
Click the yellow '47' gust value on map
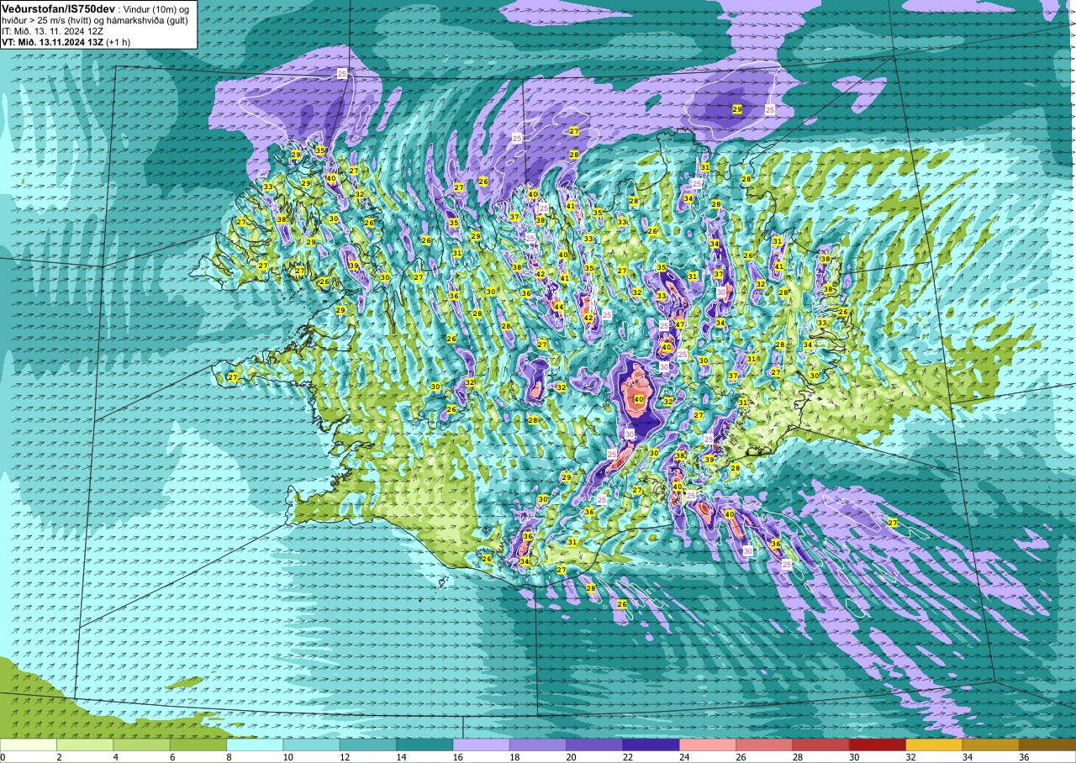[x=679, y=324]
